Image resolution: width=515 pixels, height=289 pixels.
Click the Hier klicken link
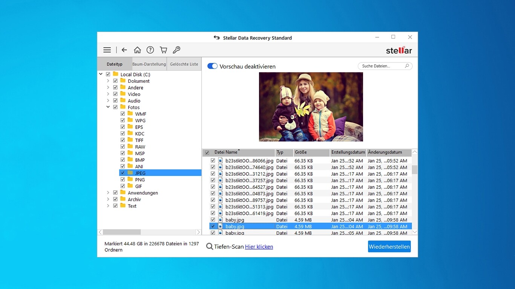tap(259, 247)
